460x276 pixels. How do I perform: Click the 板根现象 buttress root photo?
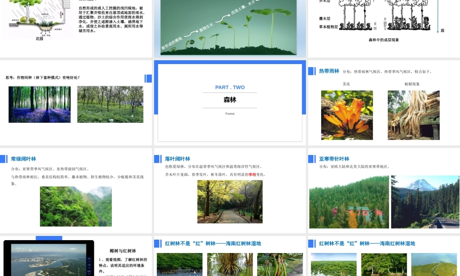point(413,115)
